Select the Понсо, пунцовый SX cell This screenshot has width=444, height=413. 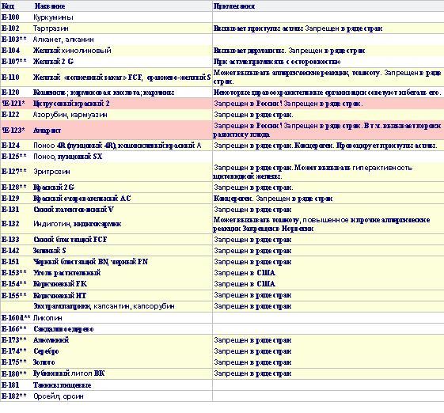68,157
